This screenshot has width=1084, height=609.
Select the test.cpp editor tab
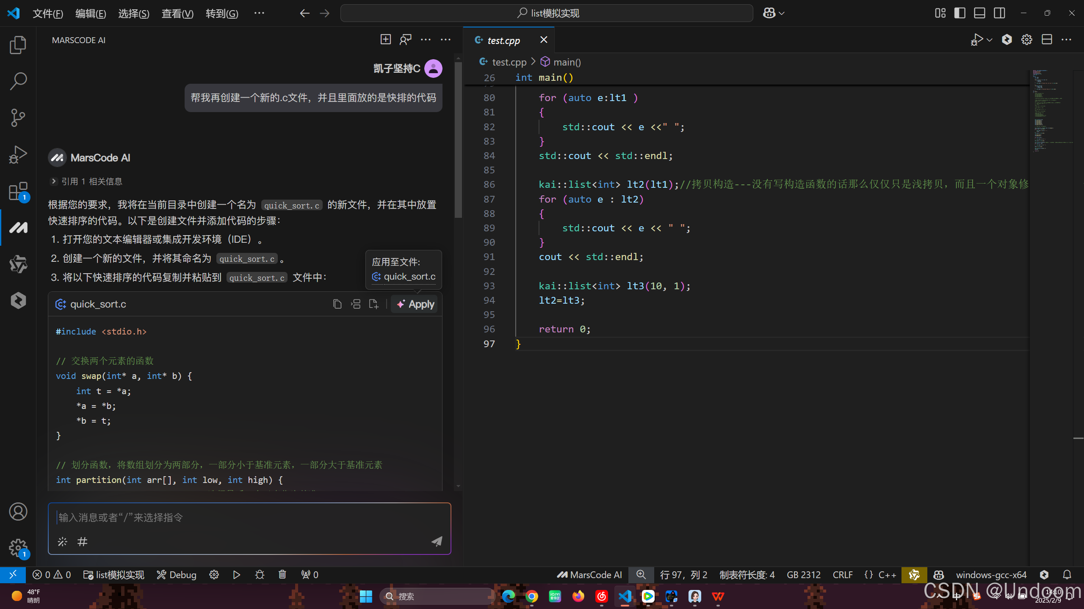[x=503, y=41]
